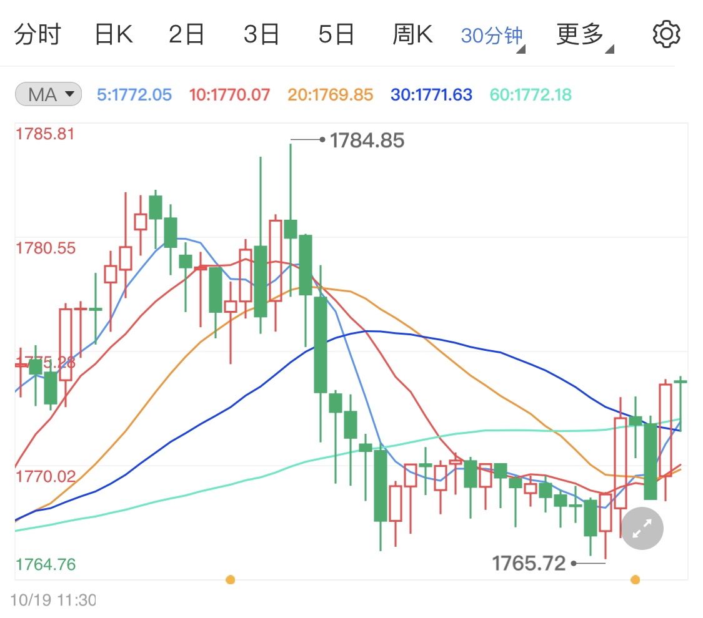Click the 10/19 11:30 time label
The height and width of the screenshot is (618, 703).
click(x=53, y=600)
